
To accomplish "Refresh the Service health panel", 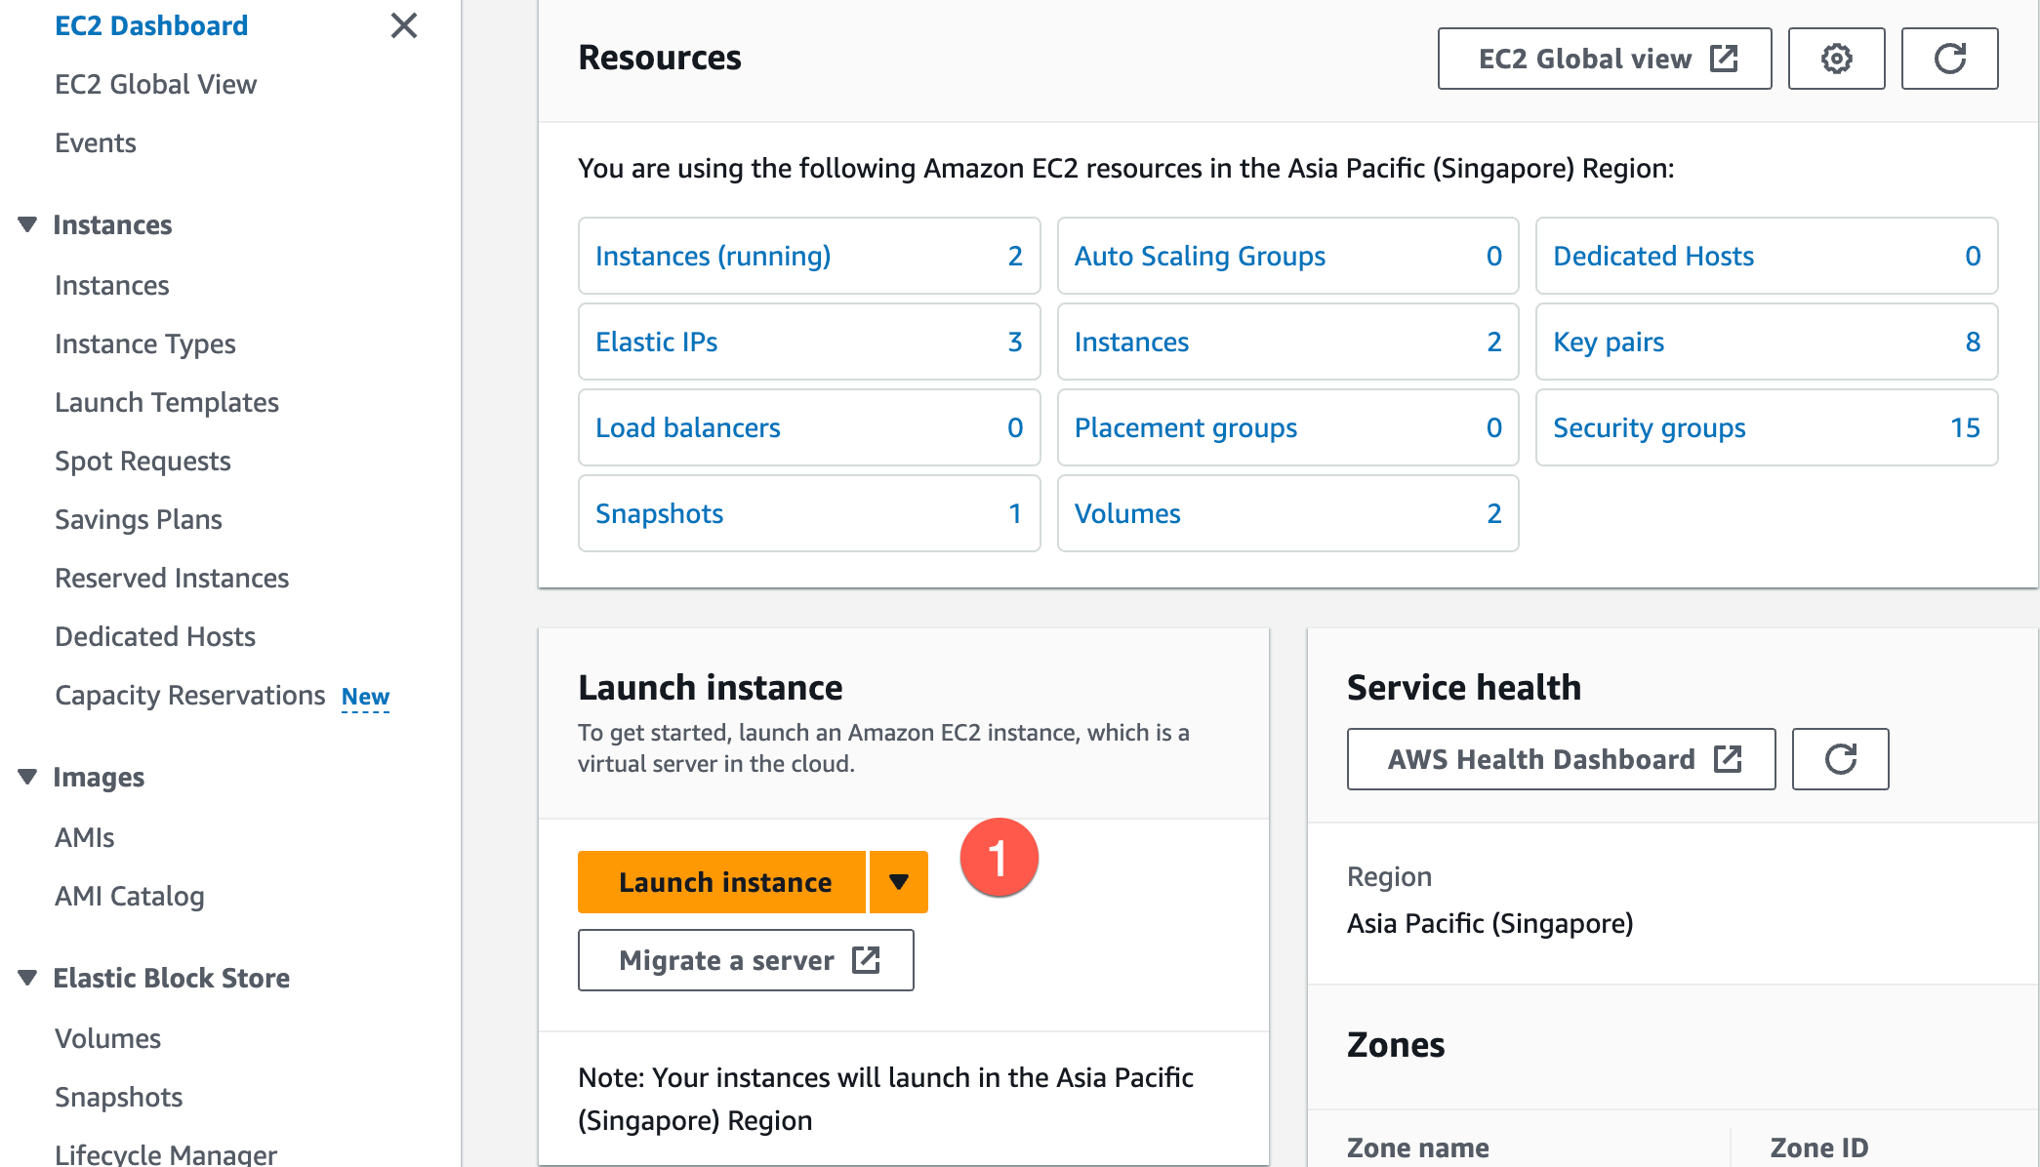I will [1839, 759].
